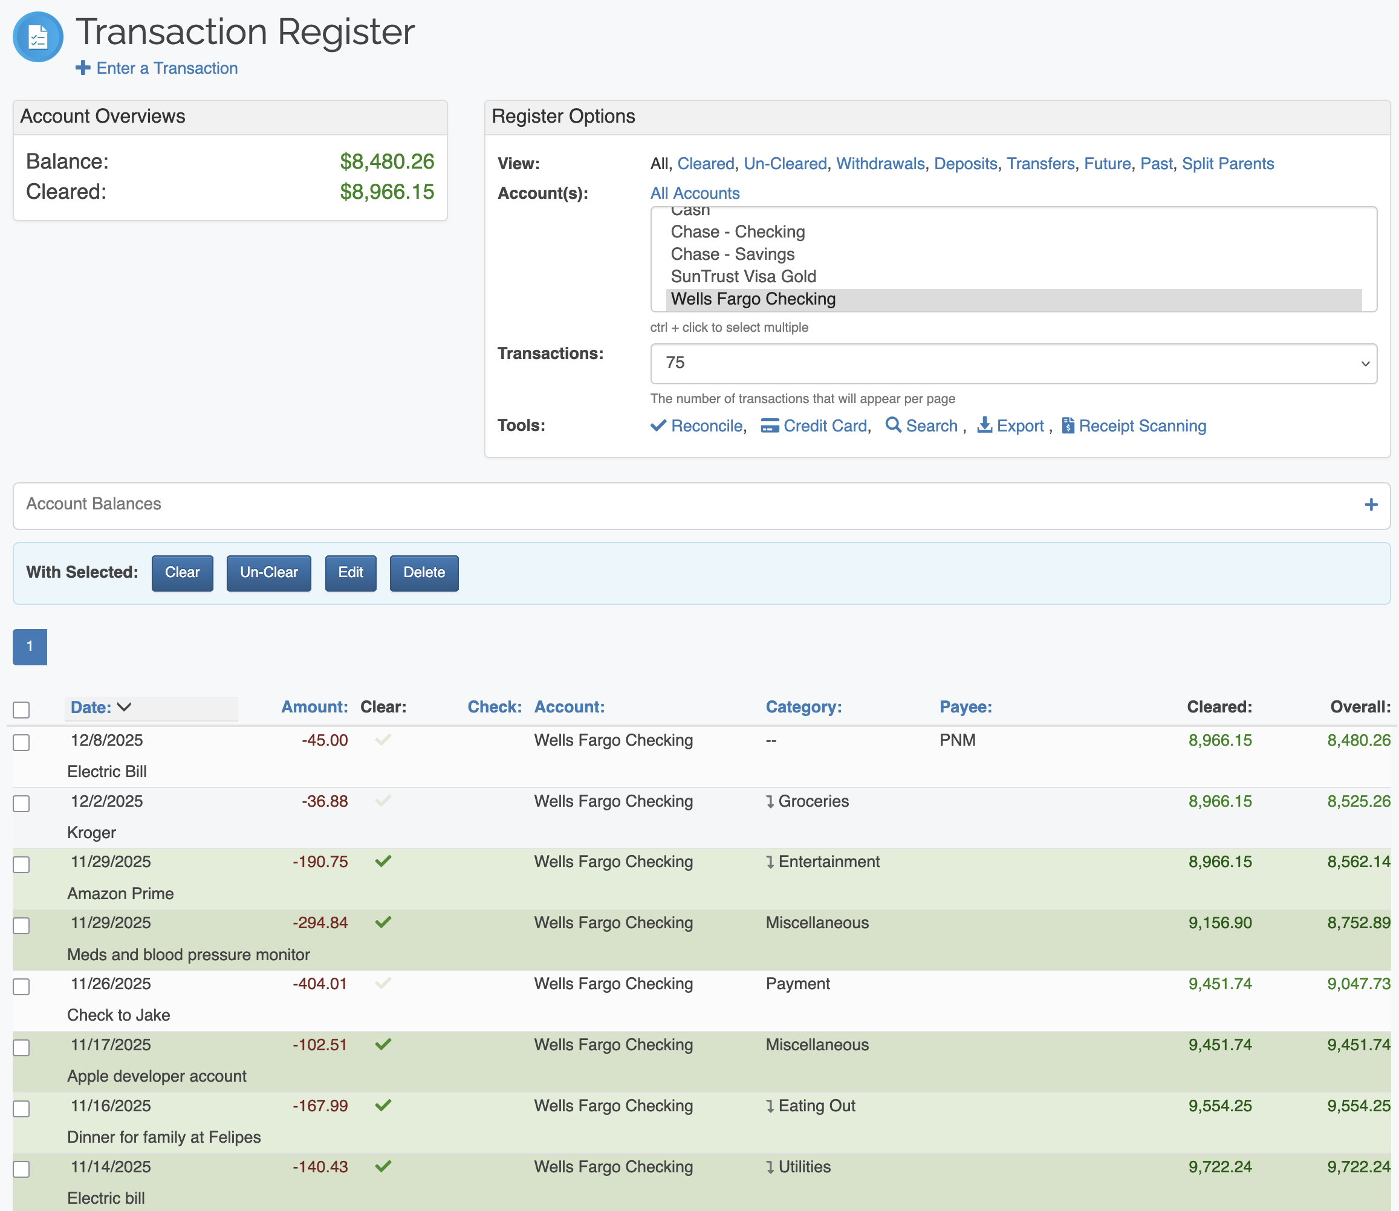Check the Kroger transaction checkbox
The width and height of the screenshot is (1399, 1211).
(22, 804)
